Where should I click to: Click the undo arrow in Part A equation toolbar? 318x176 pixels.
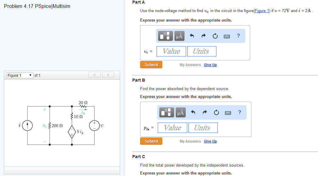coord(192,36)
